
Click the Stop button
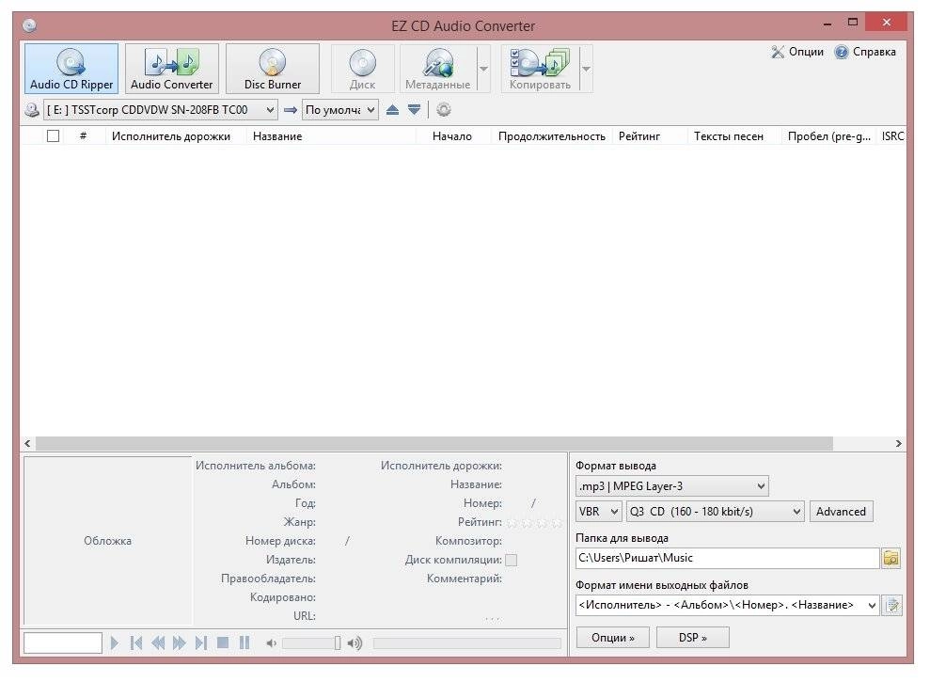223,642
